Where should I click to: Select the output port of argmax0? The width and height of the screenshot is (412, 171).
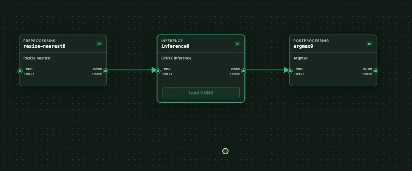pos(375,71)
